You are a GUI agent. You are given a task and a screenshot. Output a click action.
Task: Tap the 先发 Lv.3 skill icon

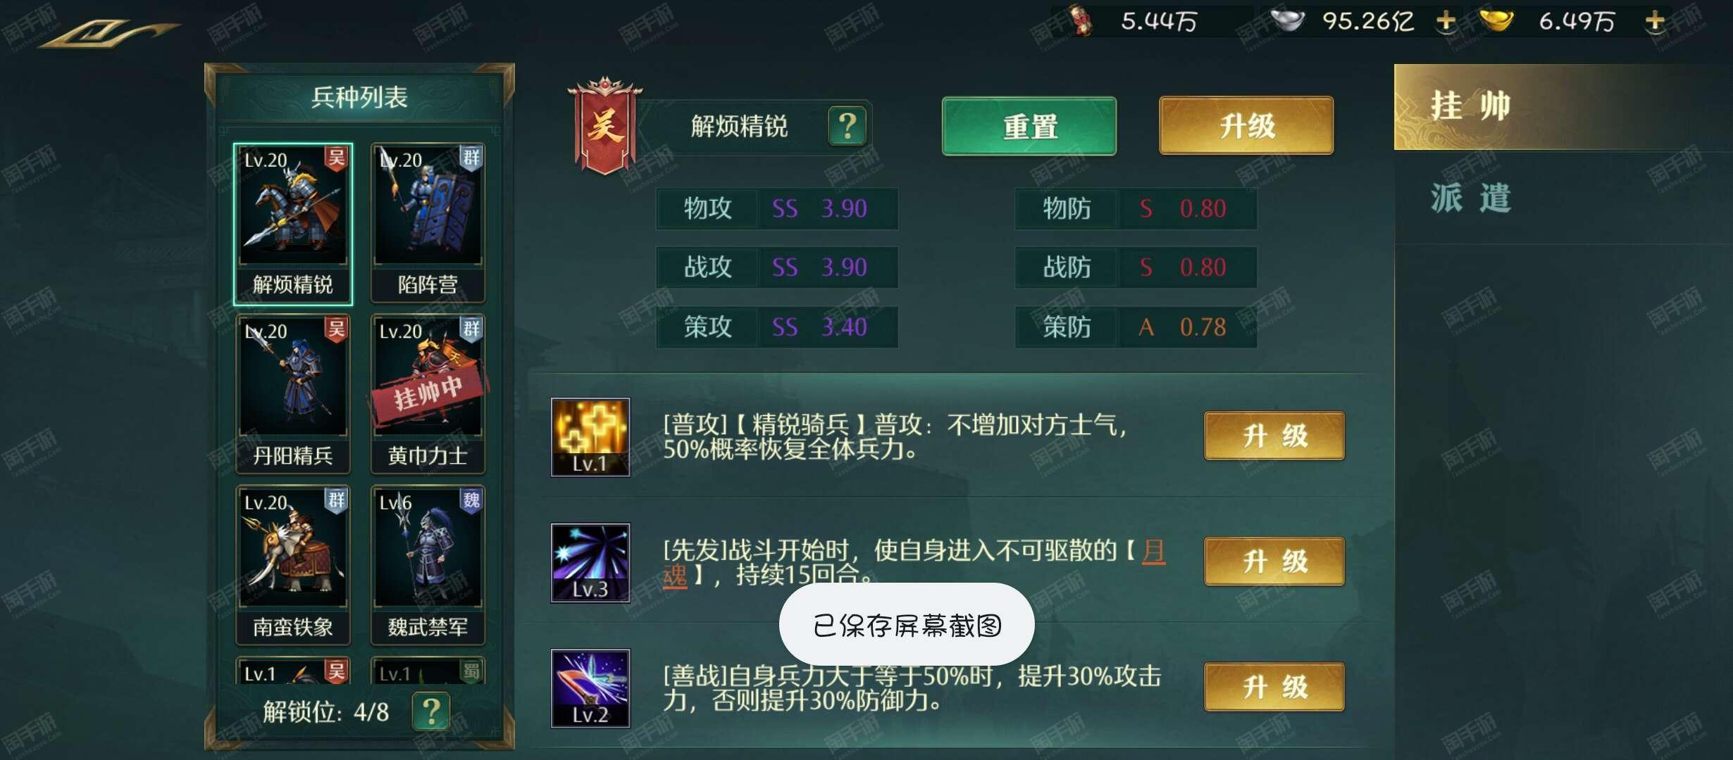point(590,563)
